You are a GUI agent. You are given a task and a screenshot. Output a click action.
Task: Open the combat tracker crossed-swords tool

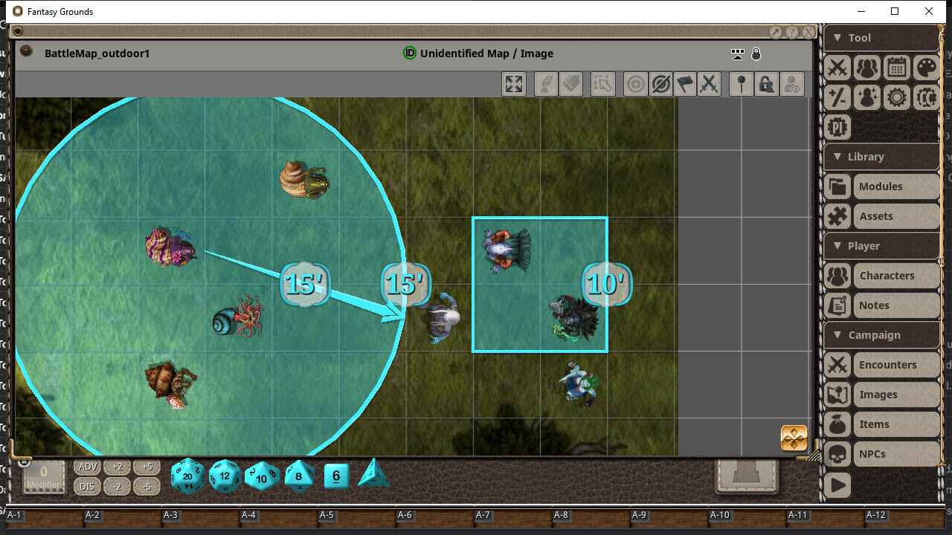click(x=837, y=68)
